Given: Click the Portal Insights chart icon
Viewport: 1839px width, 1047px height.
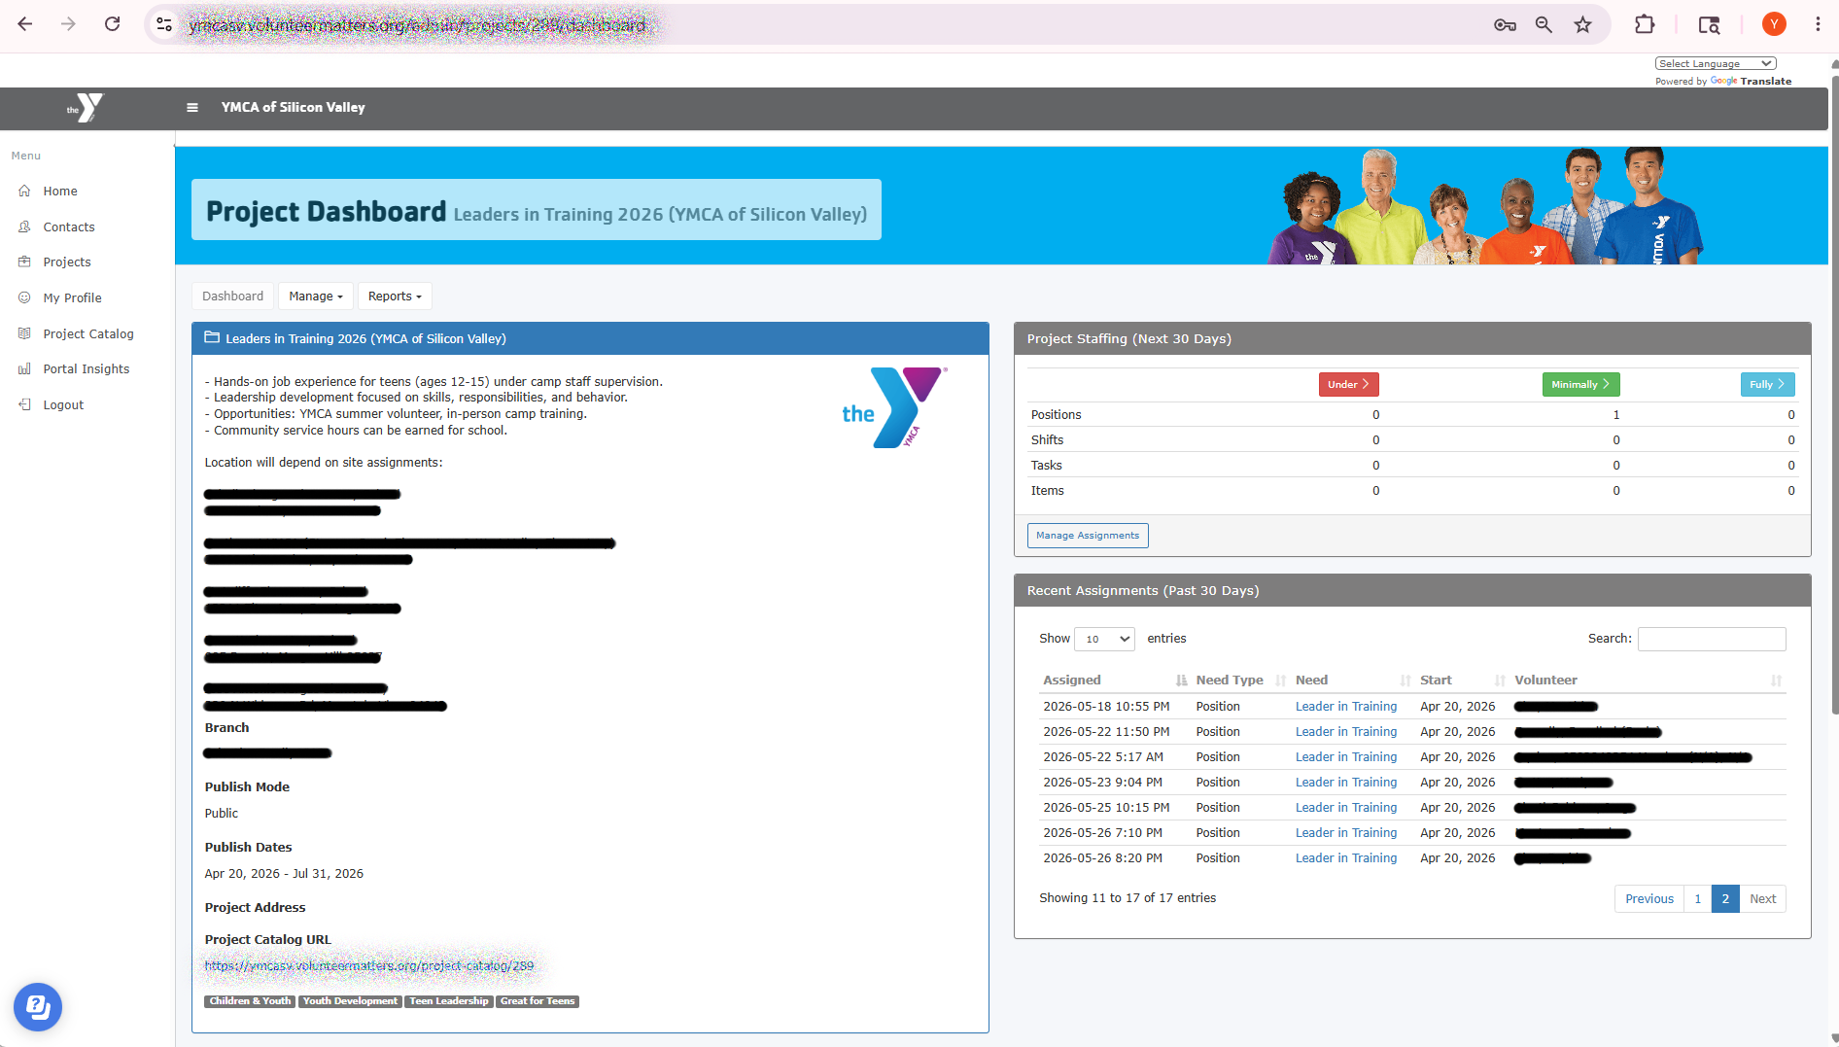Looking at the screenshot, I should click(x=24, y=369).
